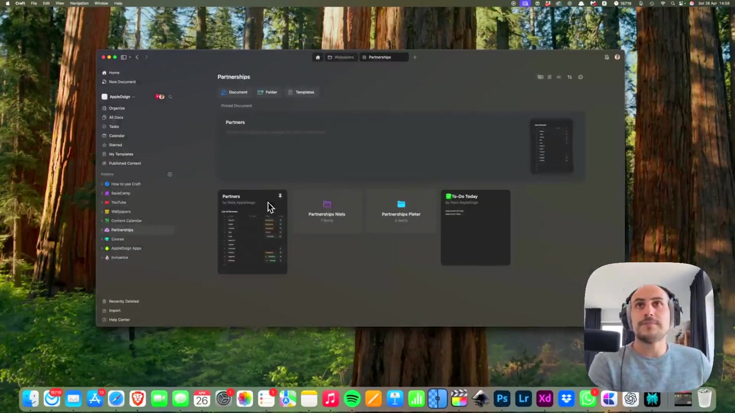
Task: Expand the YouTube folder chevron
Action: tap(102, 202)
